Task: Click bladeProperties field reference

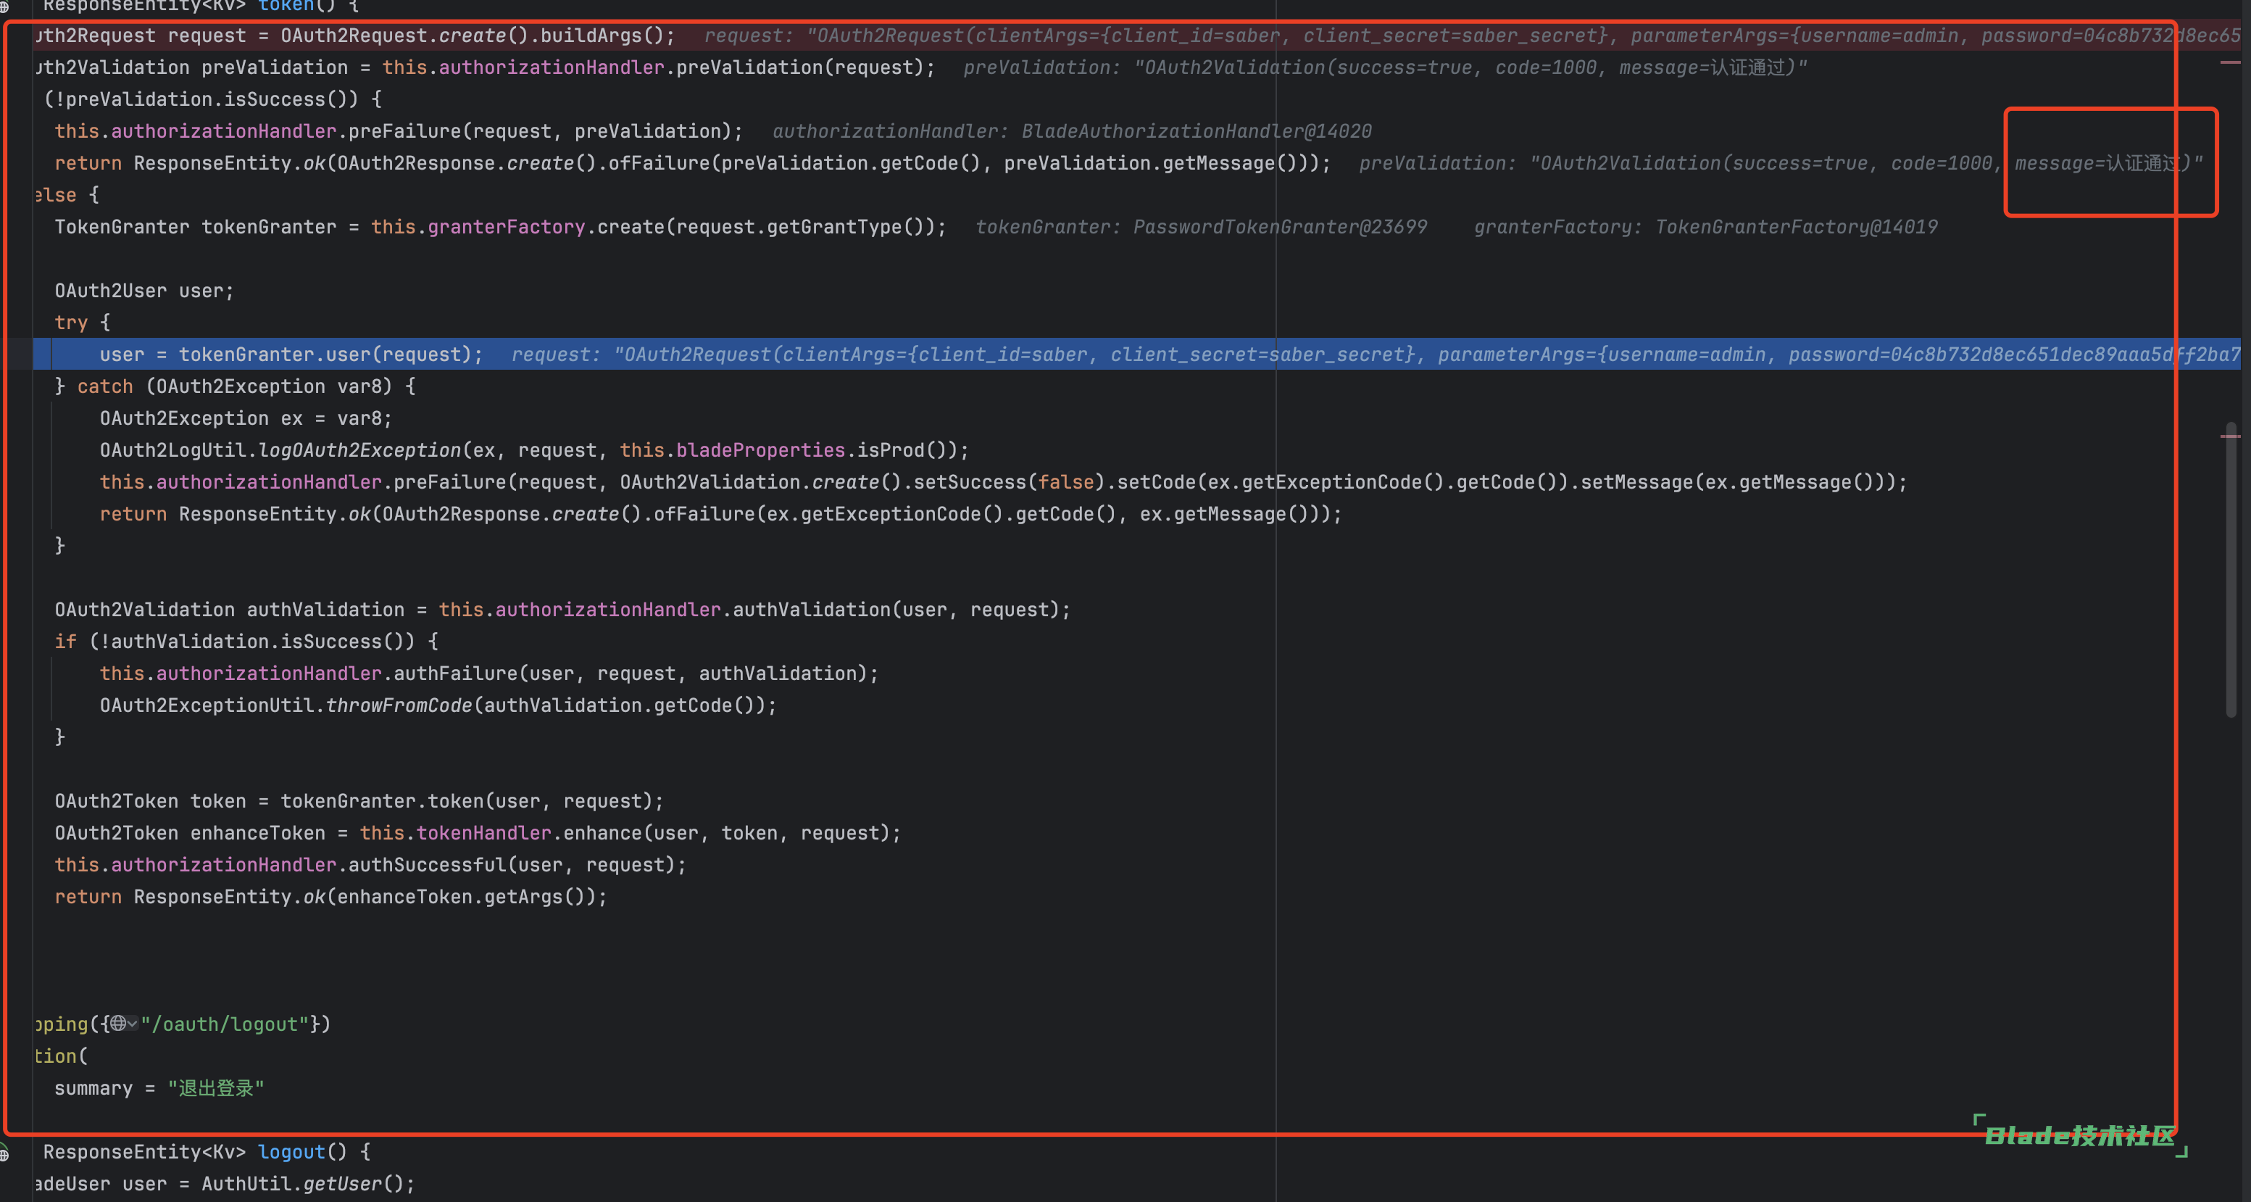Action: click(760, 450)
